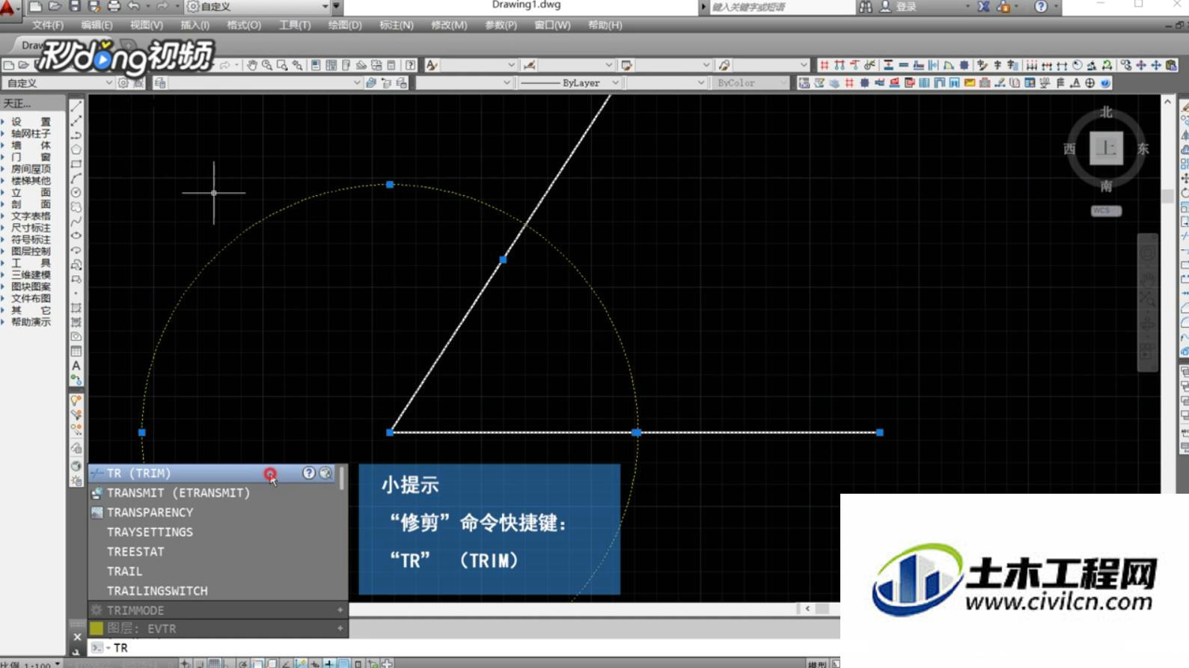1189x668 pixels.
Task: Open the 自定义 dropdown on the lower toolbar
Action: tap(58, 83)
